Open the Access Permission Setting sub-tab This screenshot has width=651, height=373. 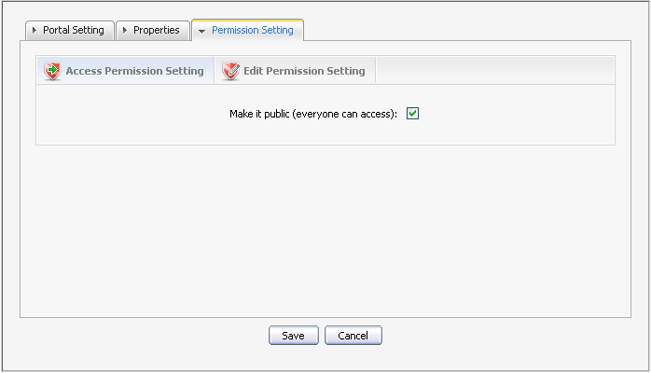(134, 71)
